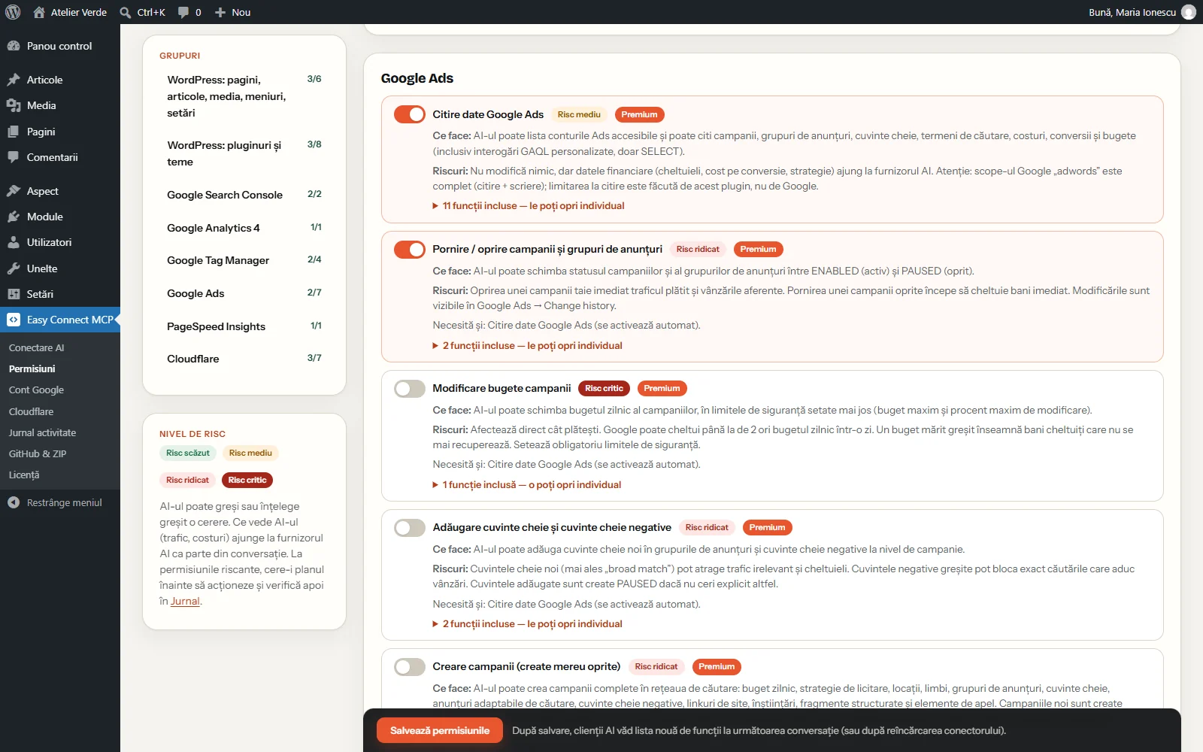Click Premium badge on Creare campanii row
The width and height of the screenshot is (1203, 752).
717,667
